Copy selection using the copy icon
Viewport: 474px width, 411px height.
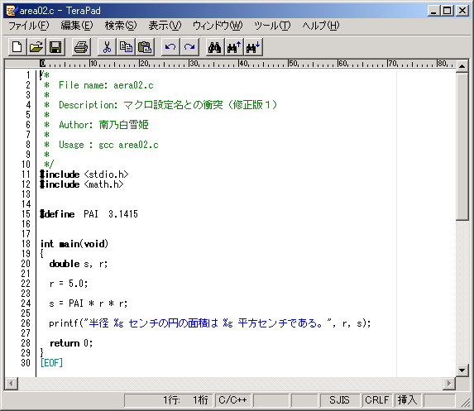pos(126,47)
